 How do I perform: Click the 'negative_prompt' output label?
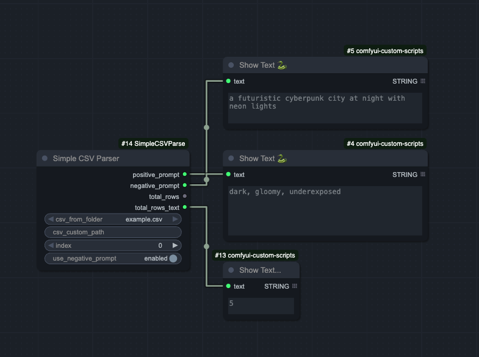point(154,186)
